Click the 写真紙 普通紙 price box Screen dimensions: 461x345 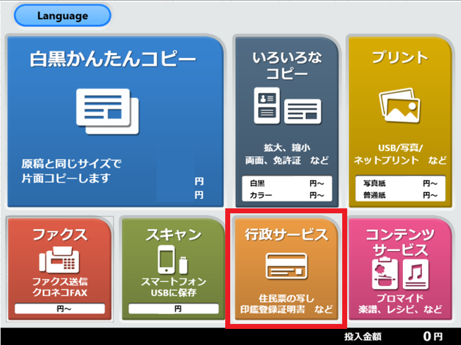(x=400, y=189)
